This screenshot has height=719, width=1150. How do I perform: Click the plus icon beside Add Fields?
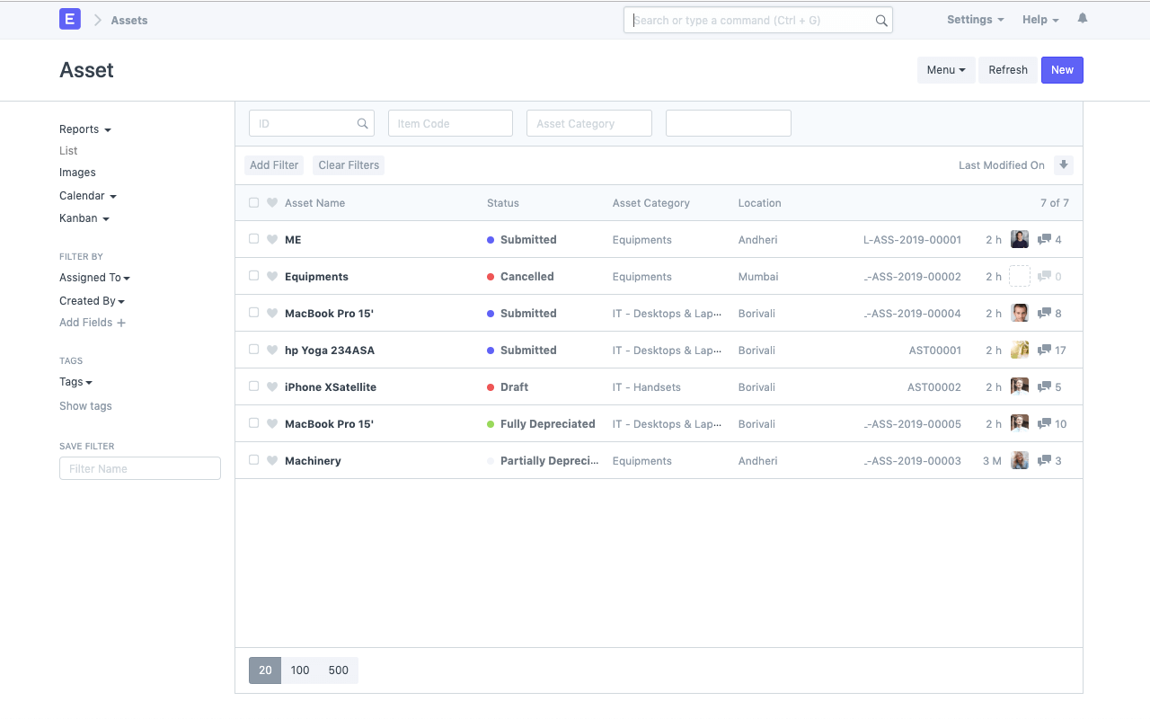point(121,323)
